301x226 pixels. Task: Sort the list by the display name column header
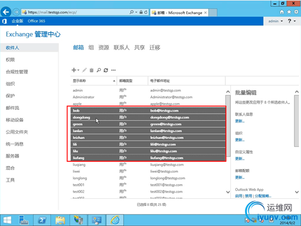point(93,80)
